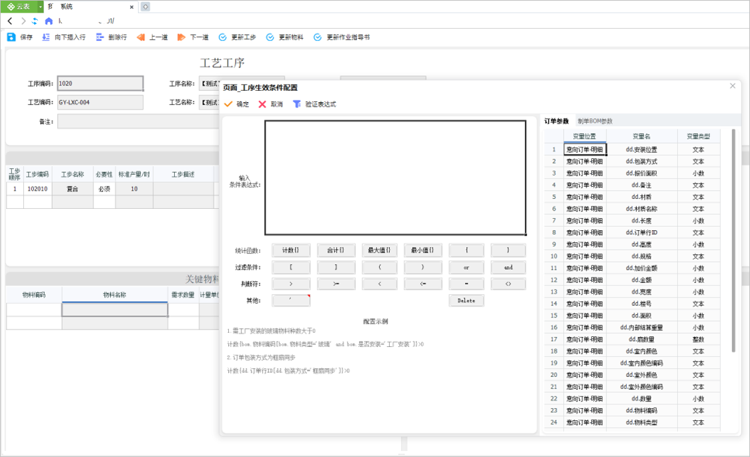Image resolution: width=750 pixels, height=457 pixels.
Task: Click the 备注 input field
Action: [138, 121]
